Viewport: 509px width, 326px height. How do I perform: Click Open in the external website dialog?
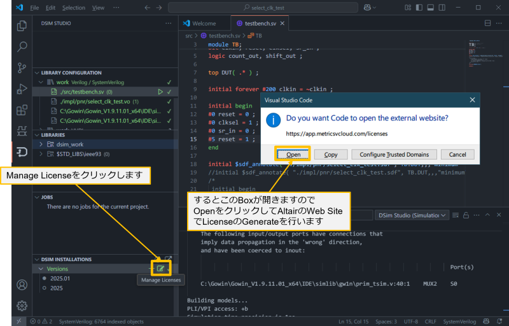(293, 155)
